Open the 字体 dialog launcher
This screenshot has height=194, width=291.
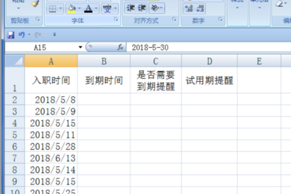pyautogui.click(x=116, y=19)
